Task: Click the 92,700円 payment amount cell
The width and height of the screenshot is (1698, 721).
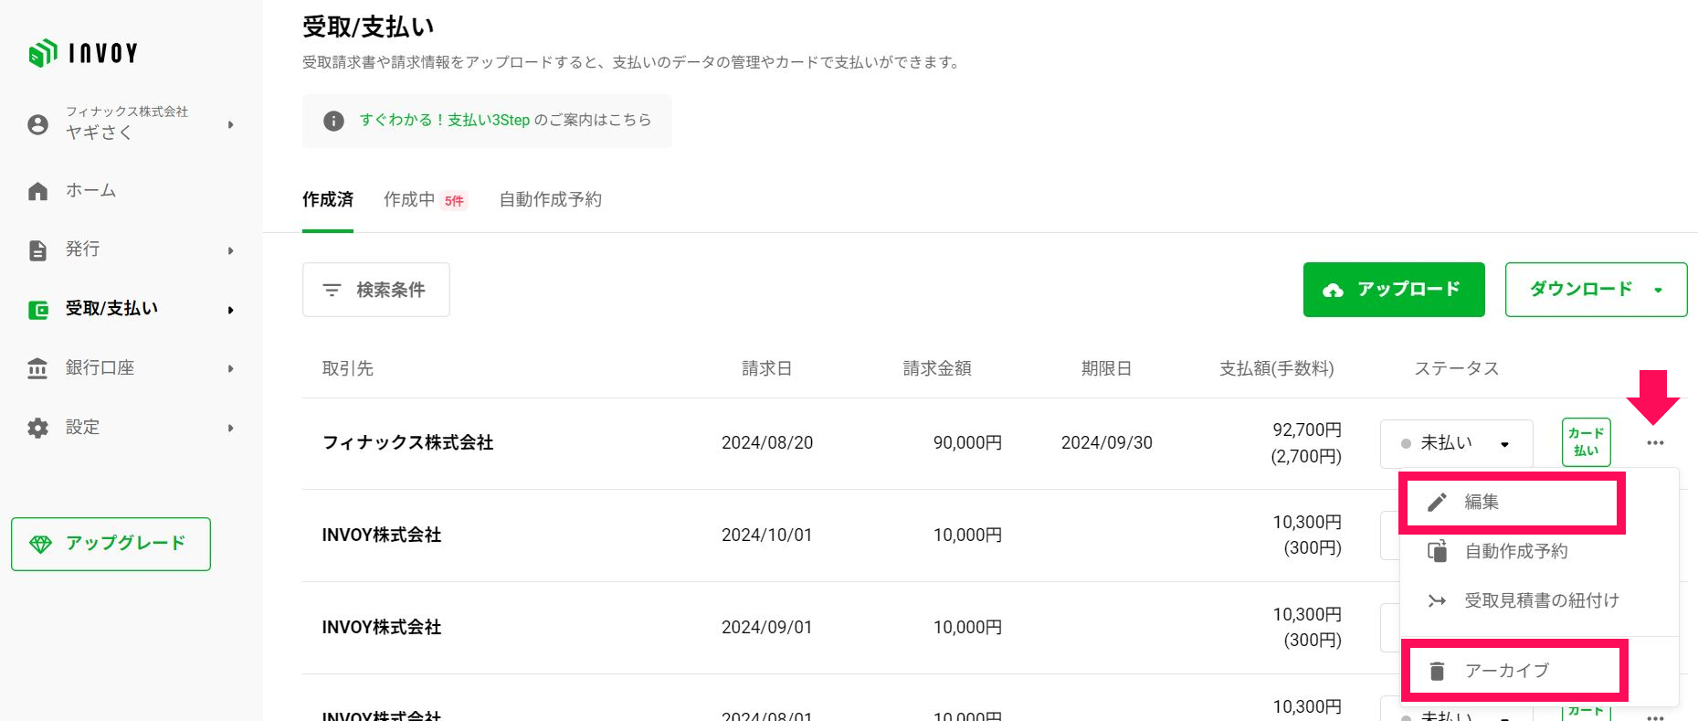Action: click(x=1307, y=430)
